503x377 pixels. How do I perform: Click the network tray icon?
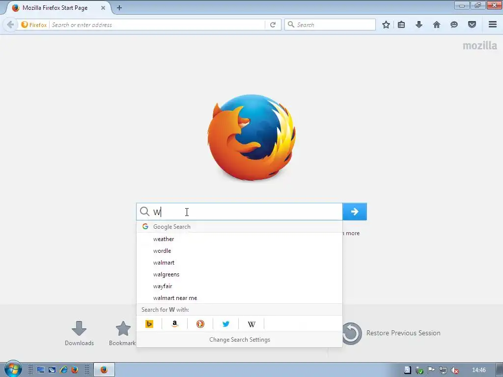click(x=443, y=370)
